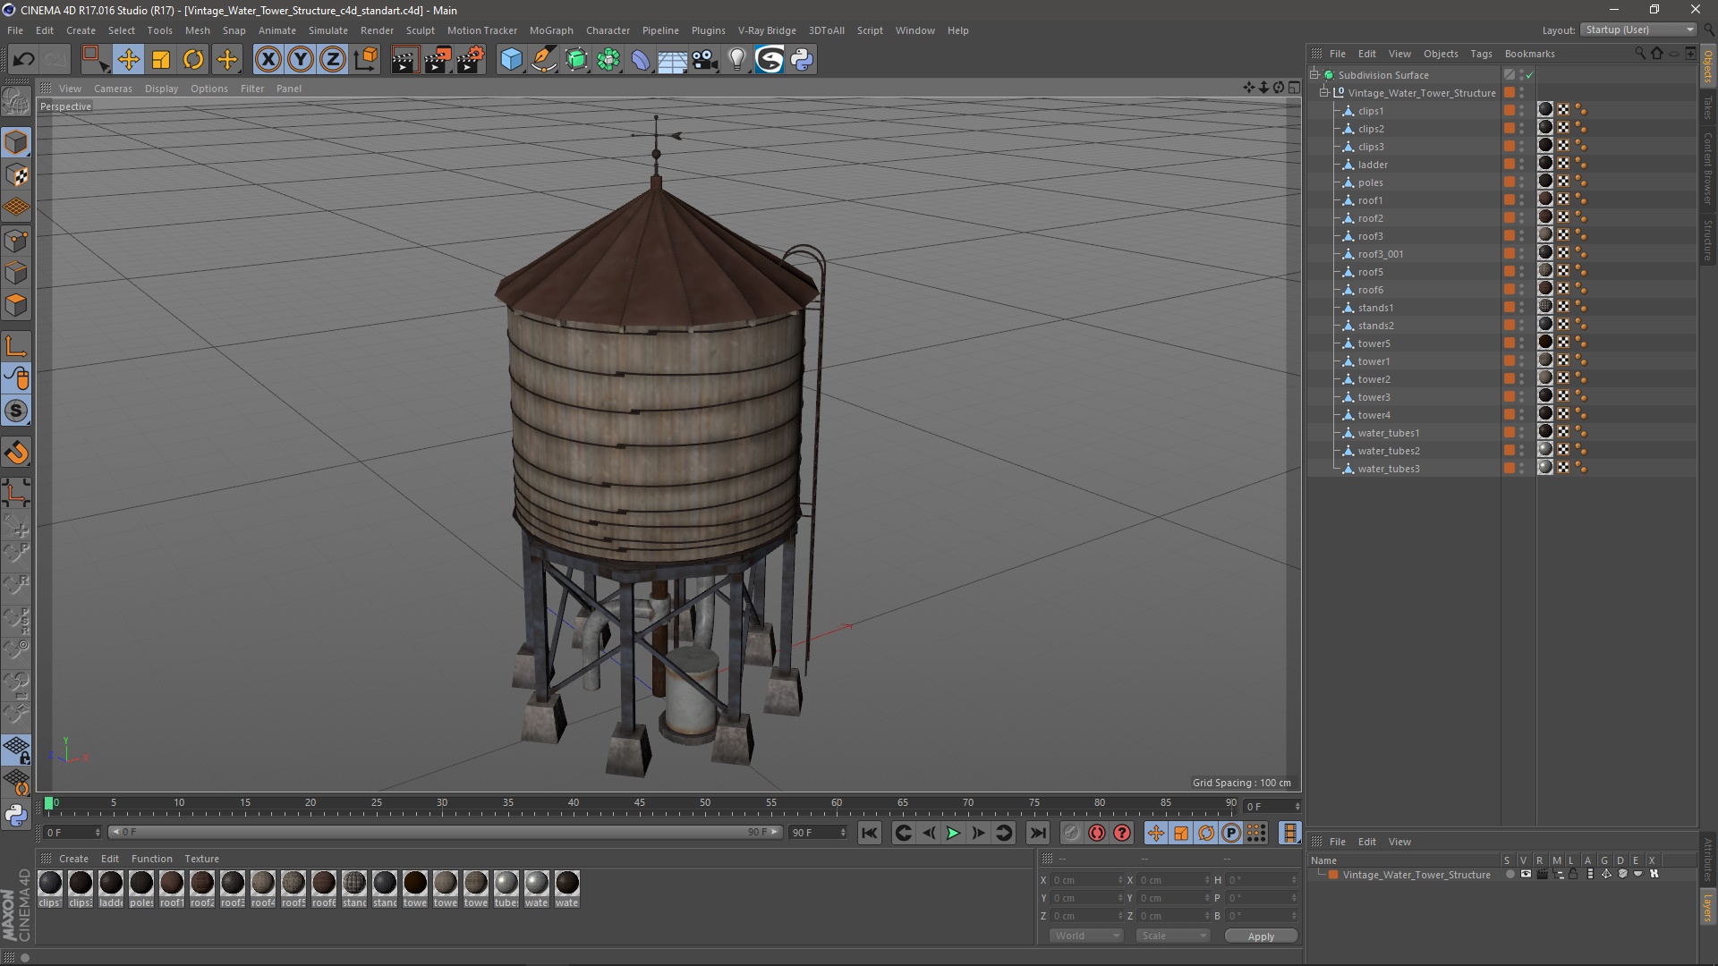This screenshot has height=966, width=1718.
Task: Select the Rotate tool
Action: (193, 60)
